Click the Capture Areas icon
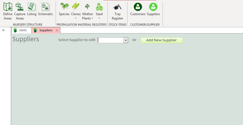Screen dimensions: 243x125 click(x=20, y=11)
